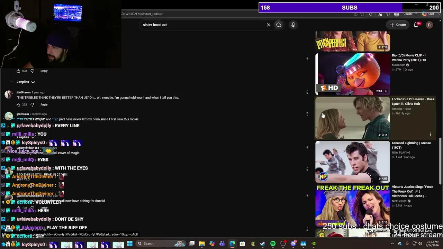The height and width of the screenshot is (249, 443).
Task: View @xerilaun profile avatar
Action: [8, 116]
